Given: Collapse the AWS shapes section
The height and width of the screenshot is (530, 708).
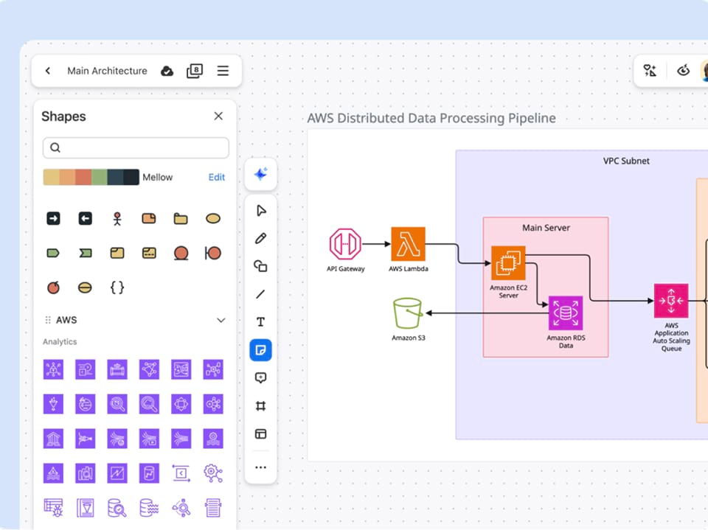Looking at the screenshot, I should (x=221, y=321).
